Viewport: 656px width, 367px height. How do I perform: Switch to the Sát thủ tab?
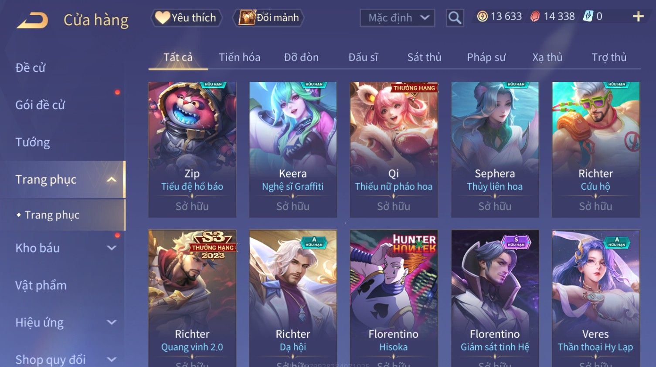click(424, 57)
